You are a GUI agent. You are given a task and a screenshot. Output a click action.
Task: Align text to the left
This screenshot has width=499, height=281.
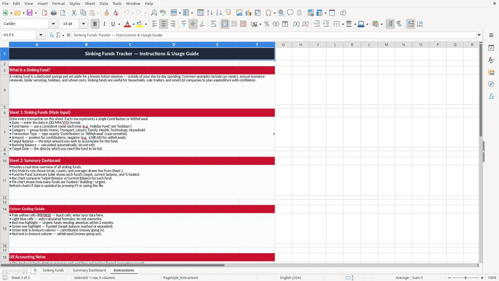[x=155, y=24]
